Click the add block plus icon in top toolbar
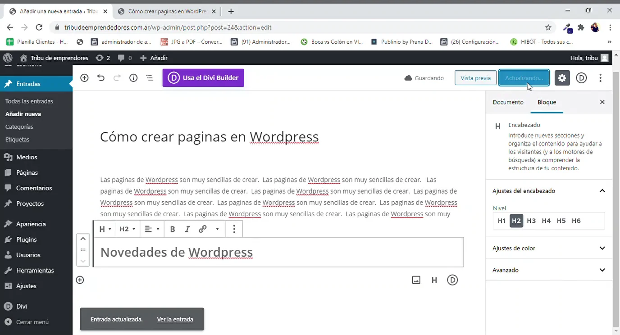 point(84,78)
